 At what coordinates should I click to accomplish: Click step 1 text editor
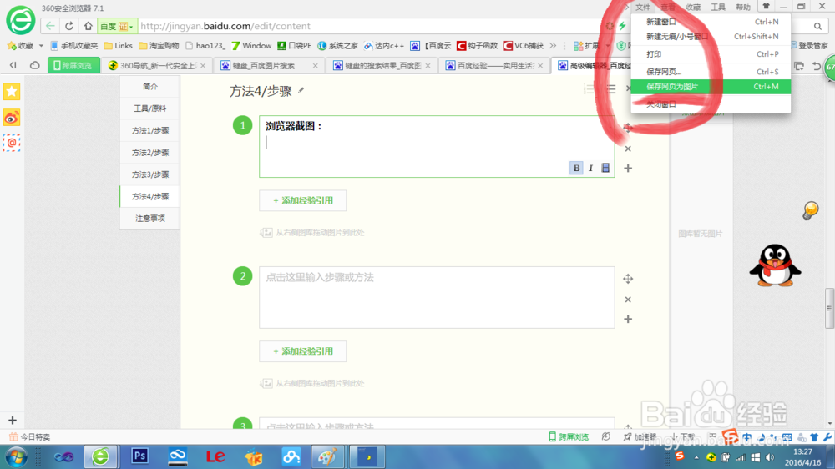[x=437, y=146]
